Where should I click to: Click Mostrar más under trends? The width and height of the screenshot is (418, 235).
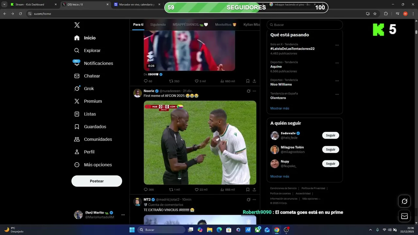(280, 108)
